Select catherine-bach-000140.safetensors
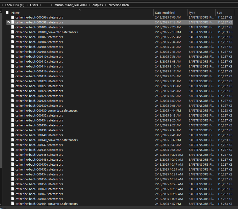238x209 pixels. 39,135
